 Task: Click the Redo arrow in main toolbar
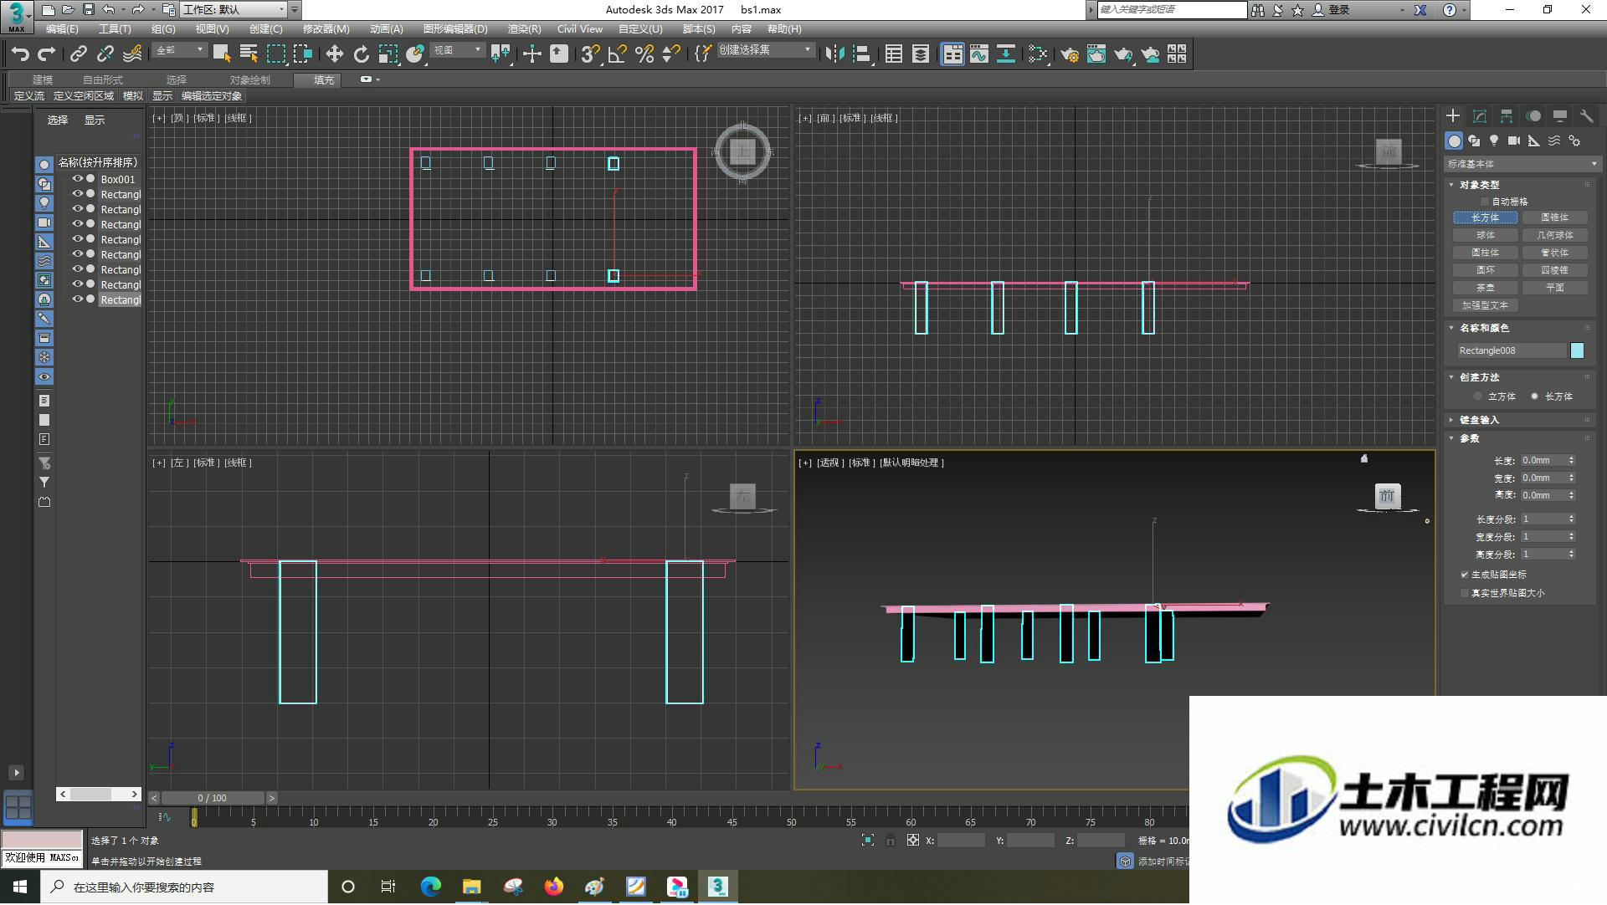47,54
